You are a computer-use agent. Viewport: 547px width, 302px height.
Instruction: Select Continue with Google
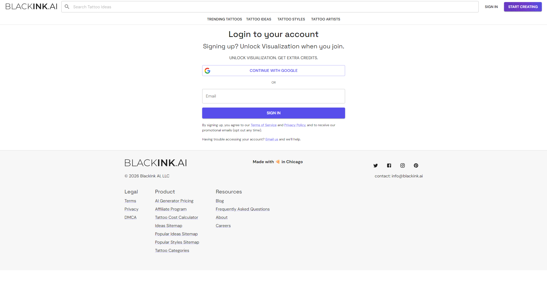click(x=273, y=70)
